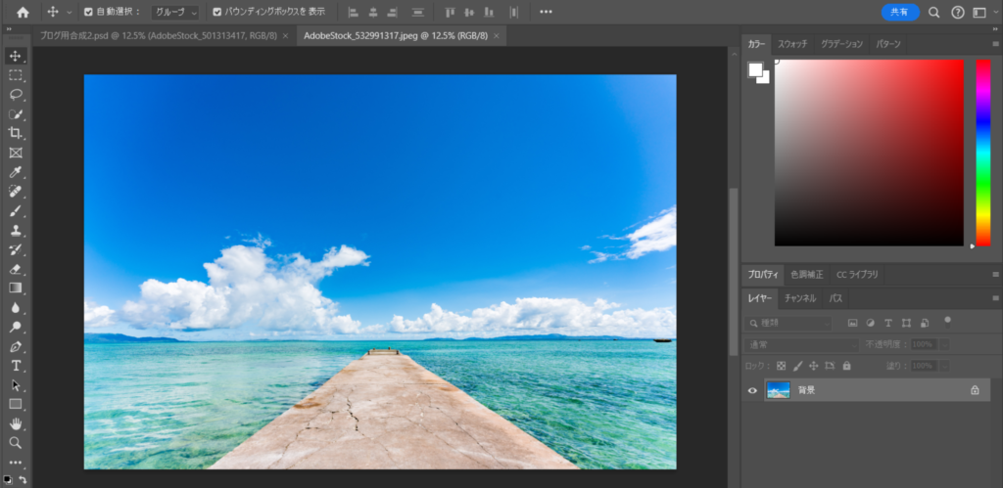Select the Crop tool
Image resolution: width=1003 pixels, height=488 pixels.
click(x=16, y=133)
